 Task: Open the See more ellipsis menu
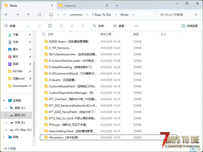point(136,26)
